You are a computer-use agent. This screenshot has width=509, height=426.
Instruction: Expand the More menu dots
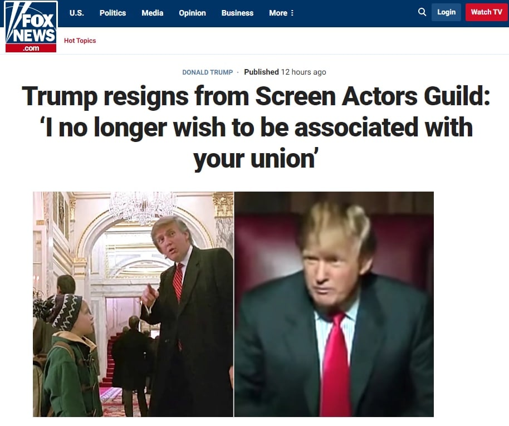(x=292, y=13)
